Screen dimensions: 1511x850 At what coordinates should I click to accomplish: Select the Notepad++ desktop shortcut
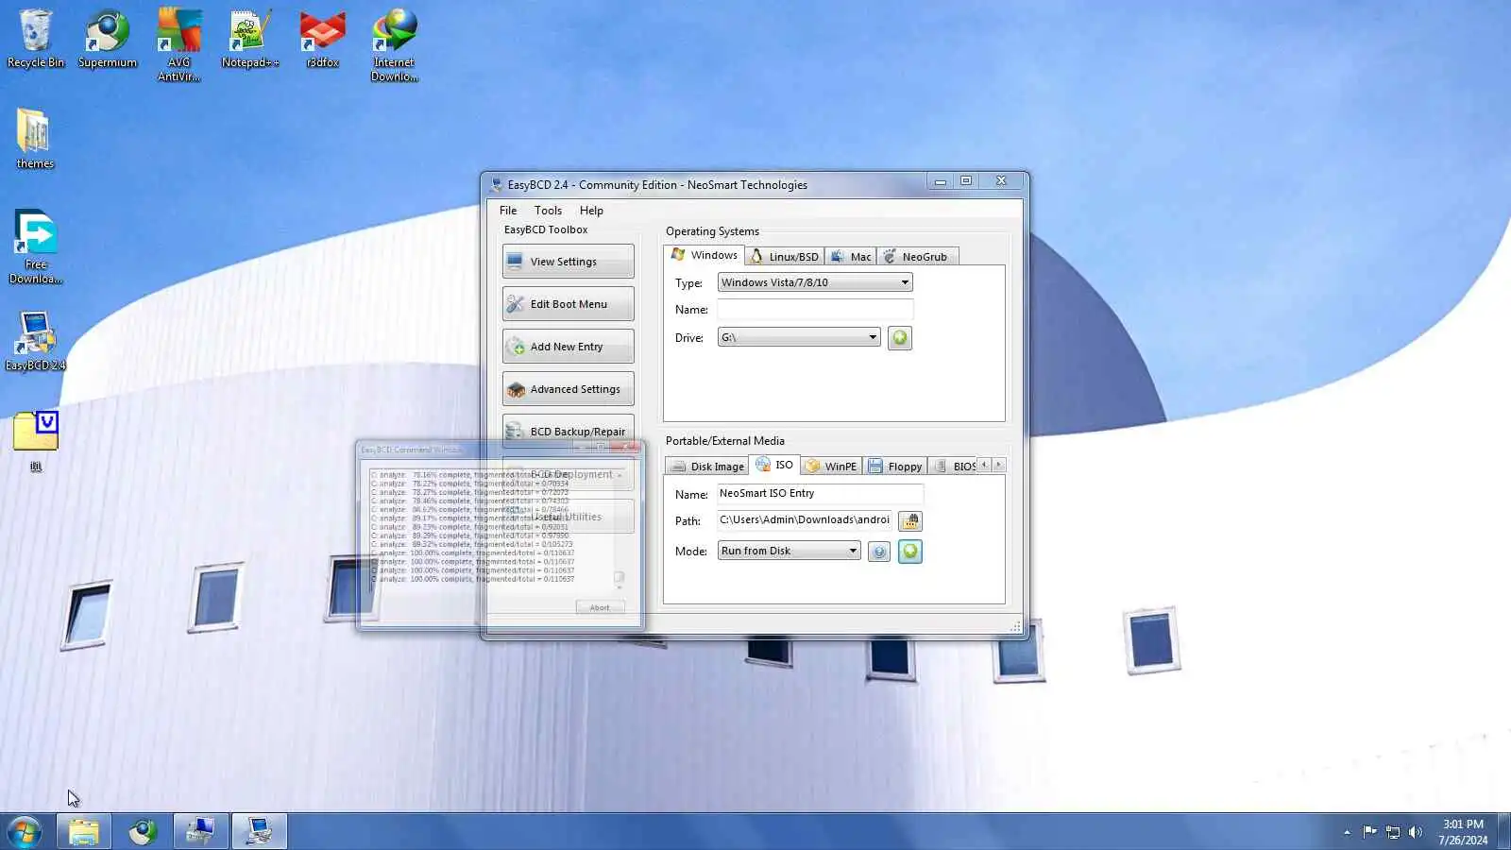point(250,40)
